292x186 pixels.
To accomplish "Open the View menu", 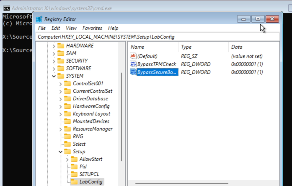I will 71,28.
